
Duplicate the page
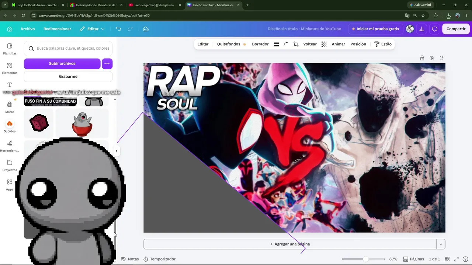(432, 58)
